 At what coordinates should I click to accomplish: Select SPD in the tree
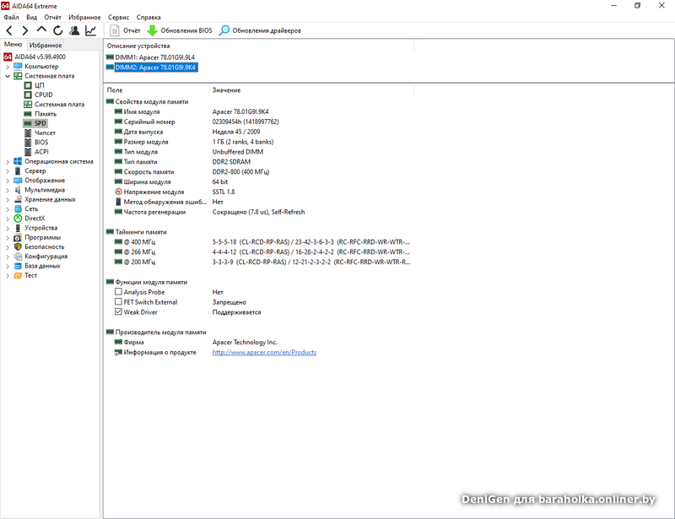tap(40, 123)
